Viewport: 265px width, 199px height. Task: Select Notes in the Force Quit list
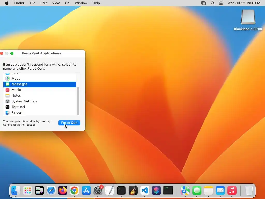click(40, 96)
